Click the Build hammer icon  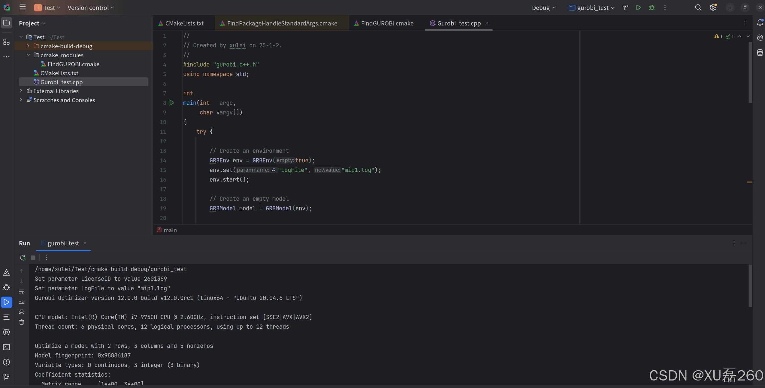pyautogui.click(x=625, y=8)
